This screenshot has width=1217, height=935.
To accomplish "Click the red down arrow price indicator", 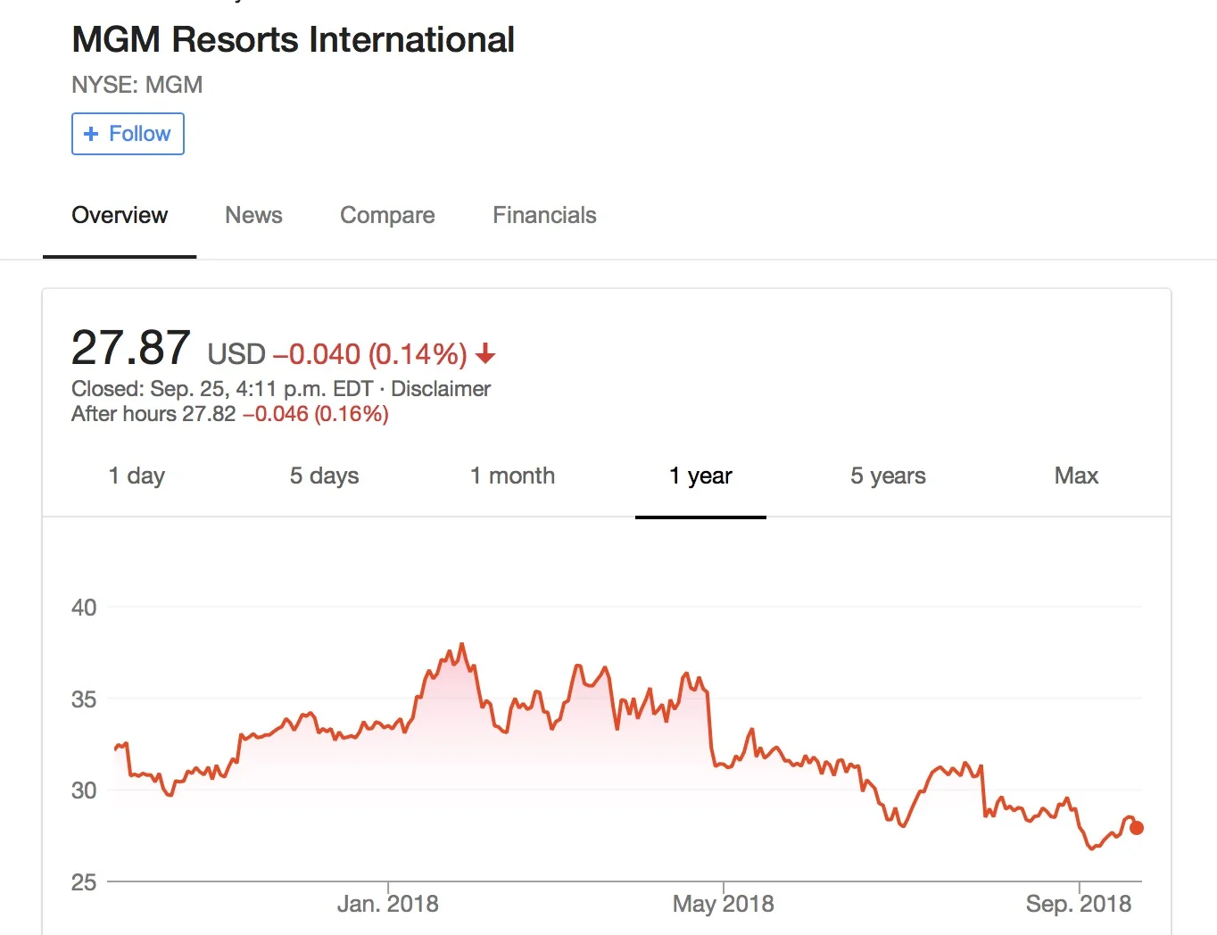I will [x=485, y=354].
